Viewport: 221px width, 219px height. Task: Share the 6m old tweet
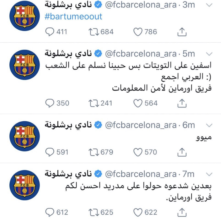click(182, 152)
